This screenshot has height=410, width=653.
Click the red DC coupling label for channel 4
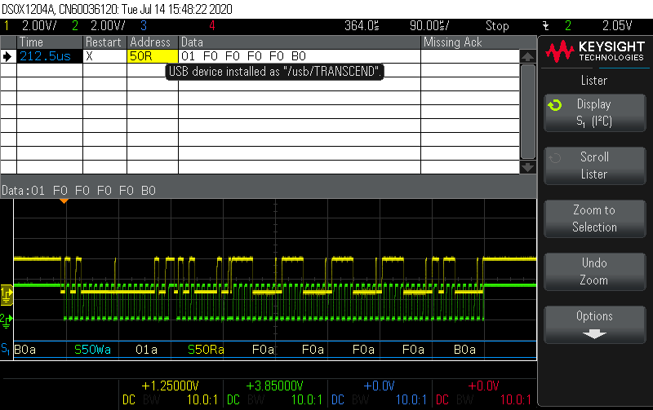(442, 399)
